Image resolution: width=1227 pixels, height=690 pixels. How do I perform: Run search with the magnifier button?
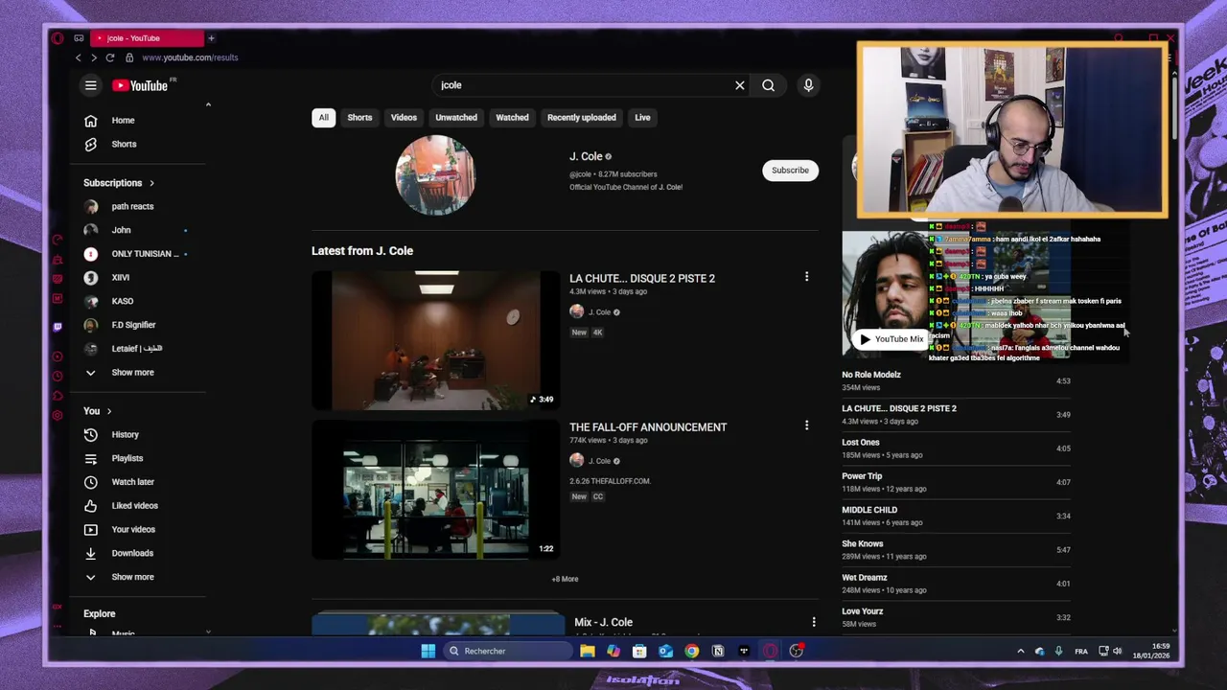click(769, 85)
